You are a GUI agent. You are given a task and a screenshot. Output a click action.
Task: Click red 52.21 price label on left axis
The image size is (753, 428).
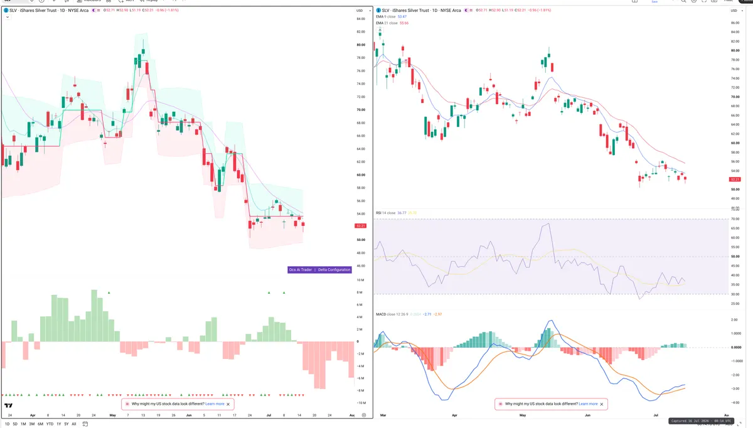pyautogui.click(x=361, y=225)
